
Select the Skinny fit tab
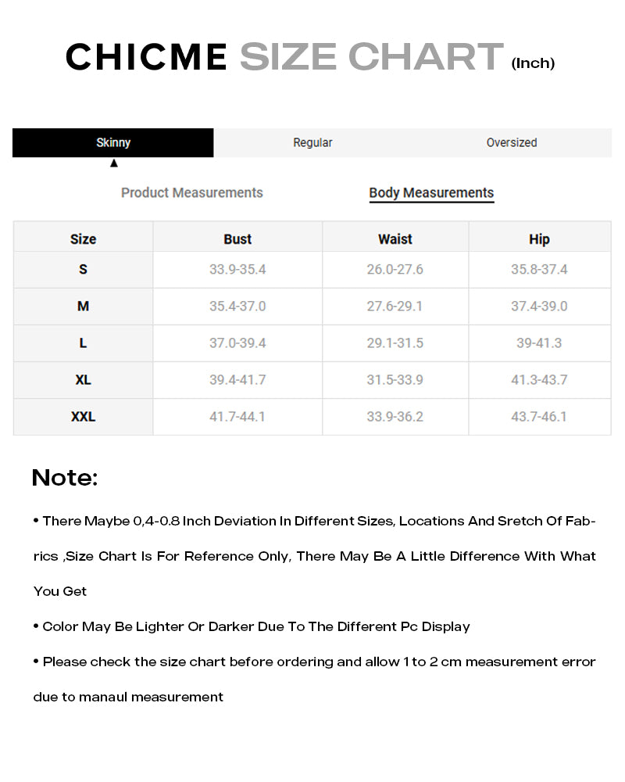[113, 142]
